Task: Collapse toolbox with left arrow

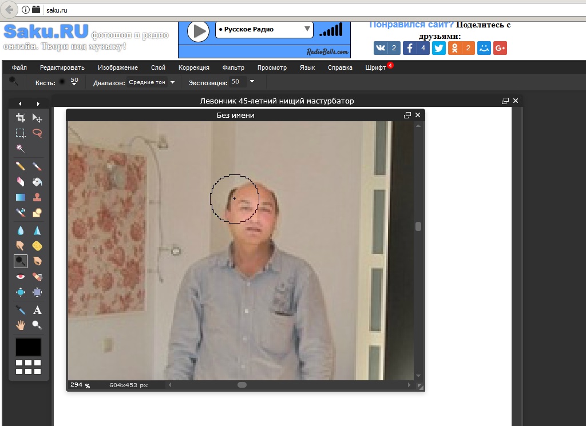Action: [x=20, y=104]
